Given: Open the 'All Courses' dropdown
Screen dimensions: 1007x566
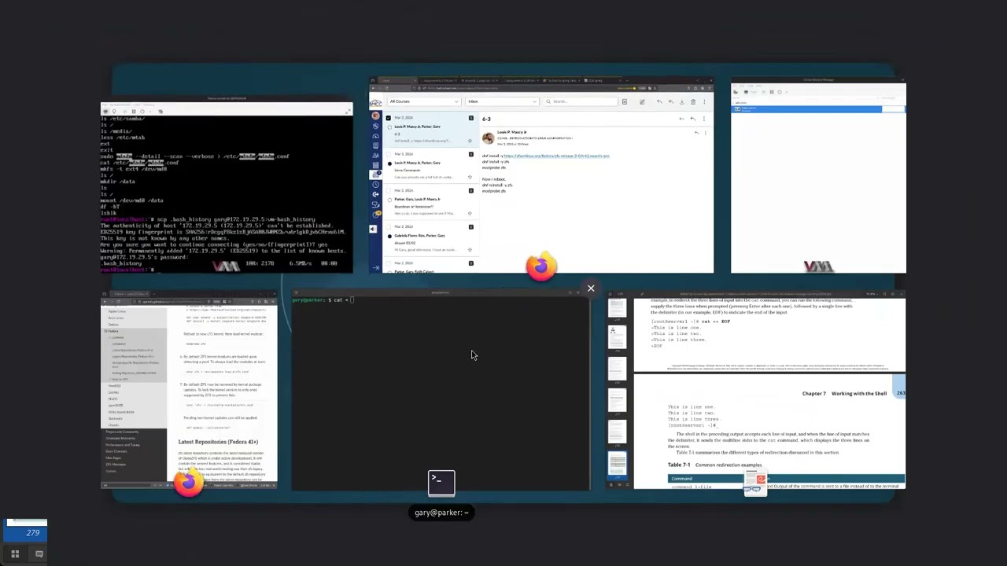Looking at the screenshot, I should click(424, 101).
